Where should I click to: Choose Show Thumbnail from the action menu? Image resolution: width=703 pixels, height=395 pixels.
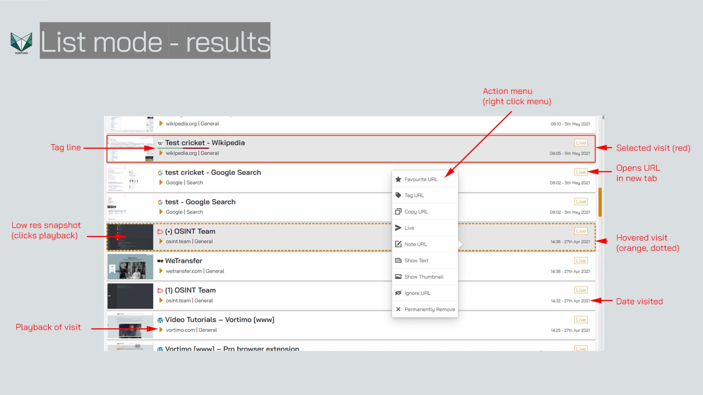[x=425, y=276]
